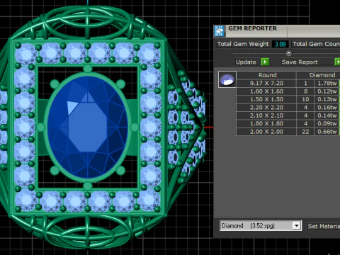Select the gem thumbnail in report

coord(227,79)
